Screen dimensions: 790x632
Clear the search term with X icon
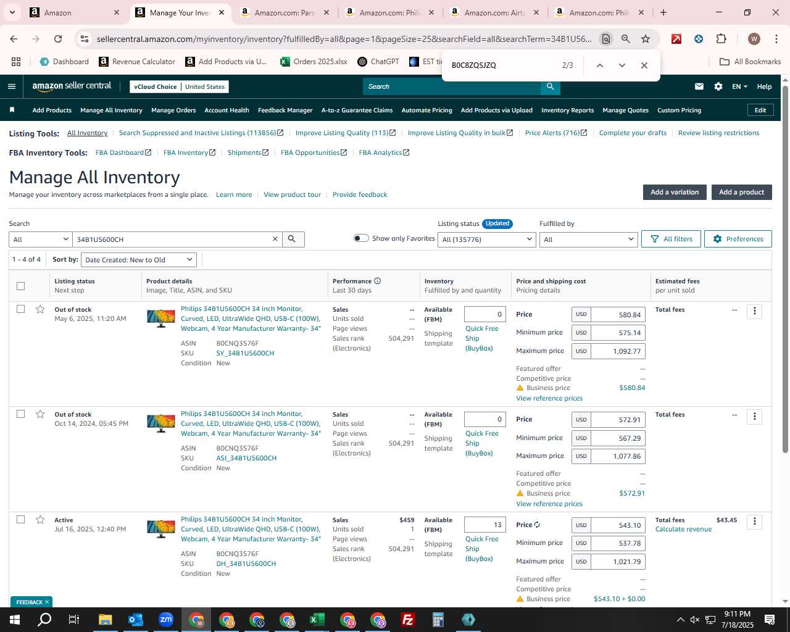[x=275, y=239]
